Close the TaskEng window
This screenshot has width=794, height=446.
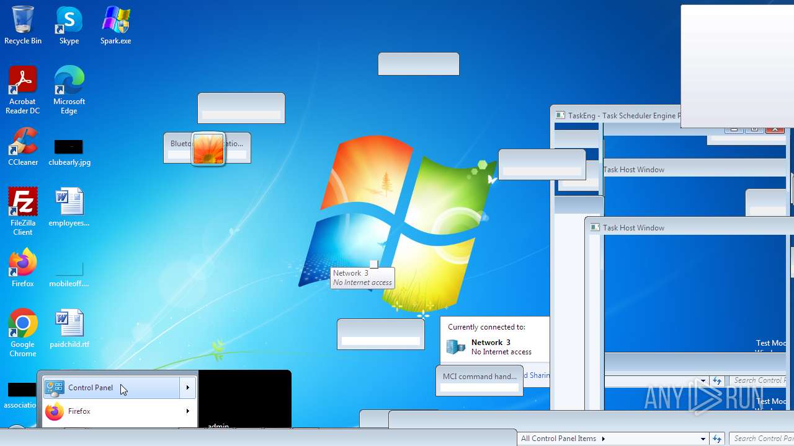tap(775, 129)
